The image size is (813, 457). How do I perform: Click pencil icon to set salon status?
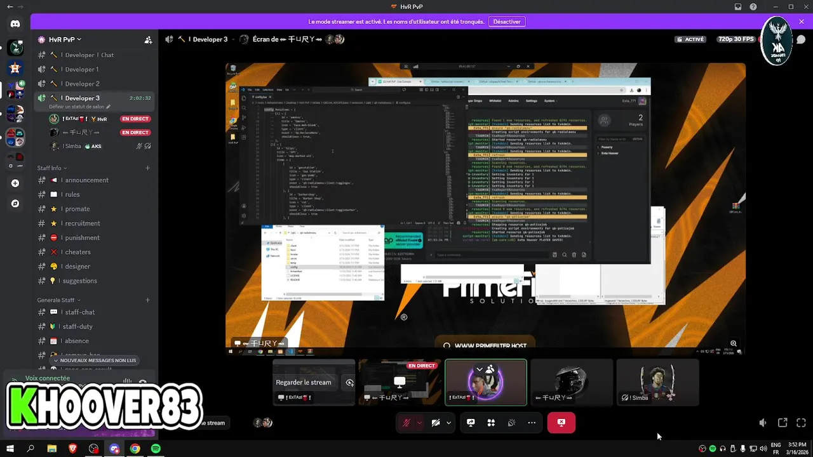coord(109,107)
